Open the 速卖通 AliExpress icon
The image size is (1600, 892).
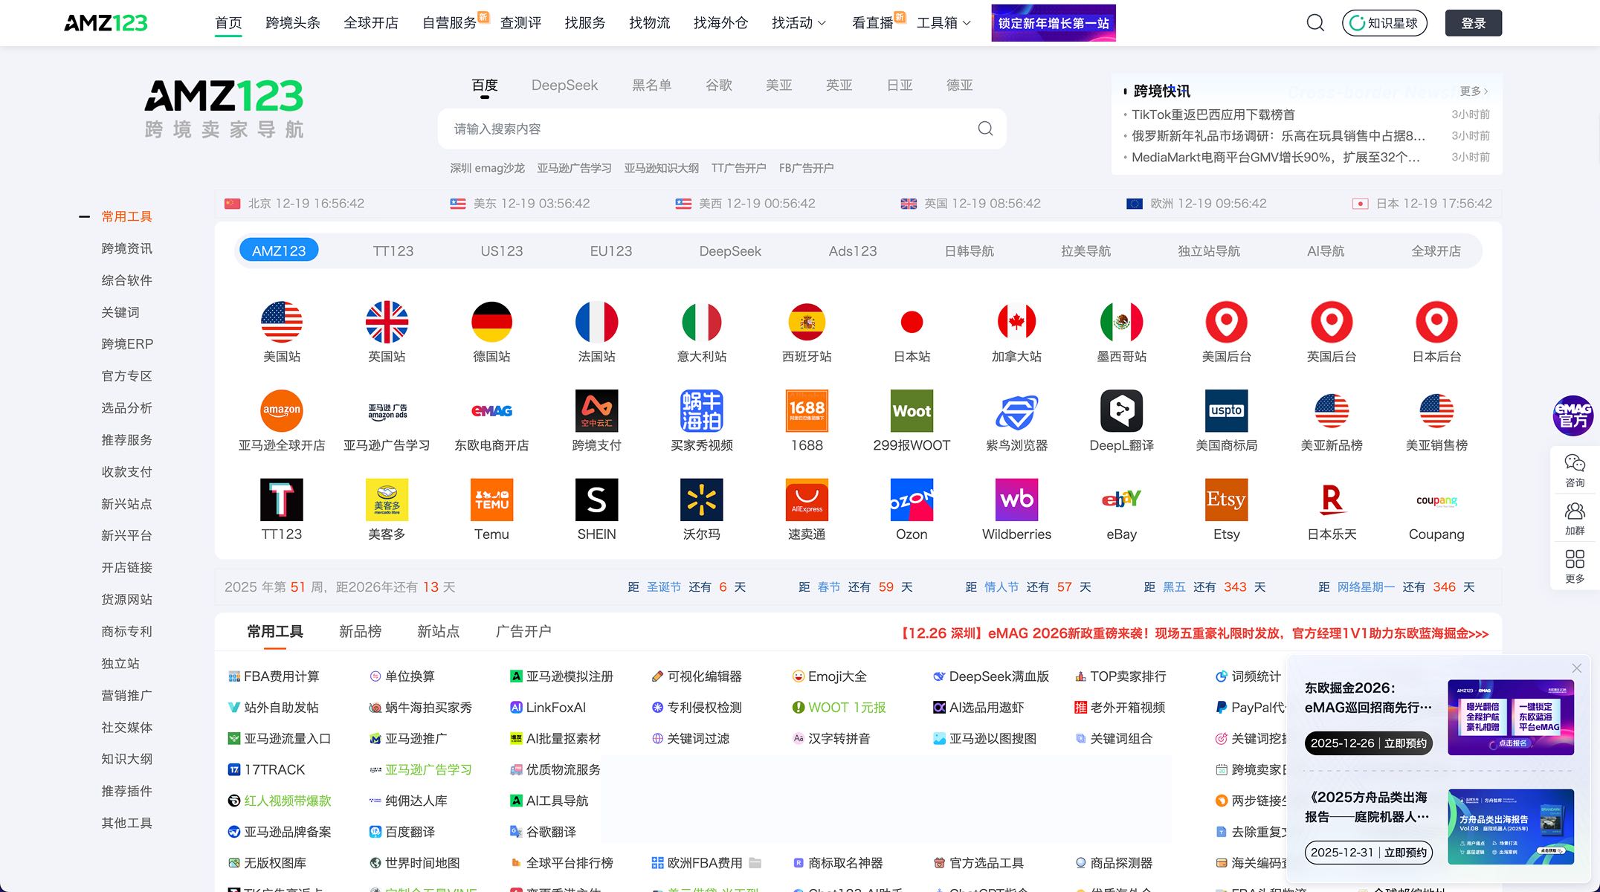click(x=807, y=500)
